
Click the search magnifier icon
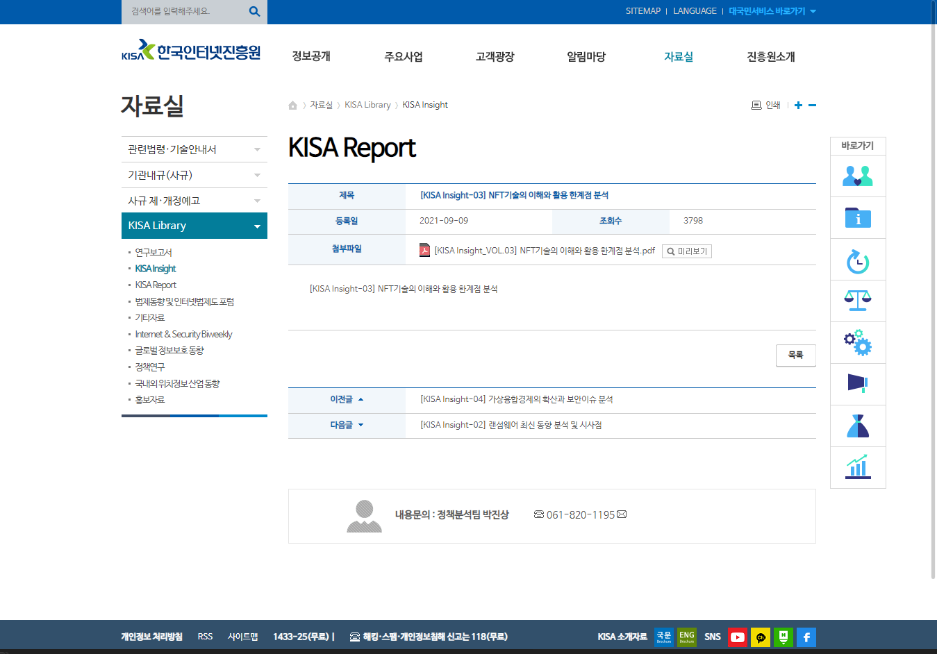[x=254, y=11]
